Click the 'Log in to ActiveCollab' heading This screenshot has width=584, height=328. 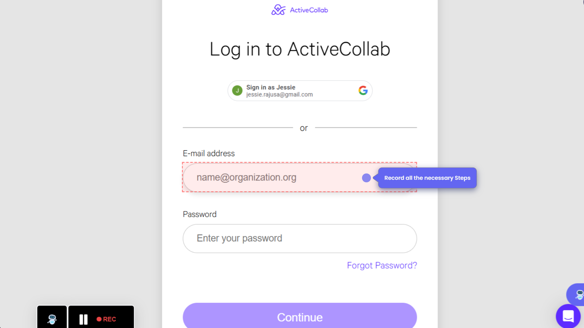click(299, 49)
